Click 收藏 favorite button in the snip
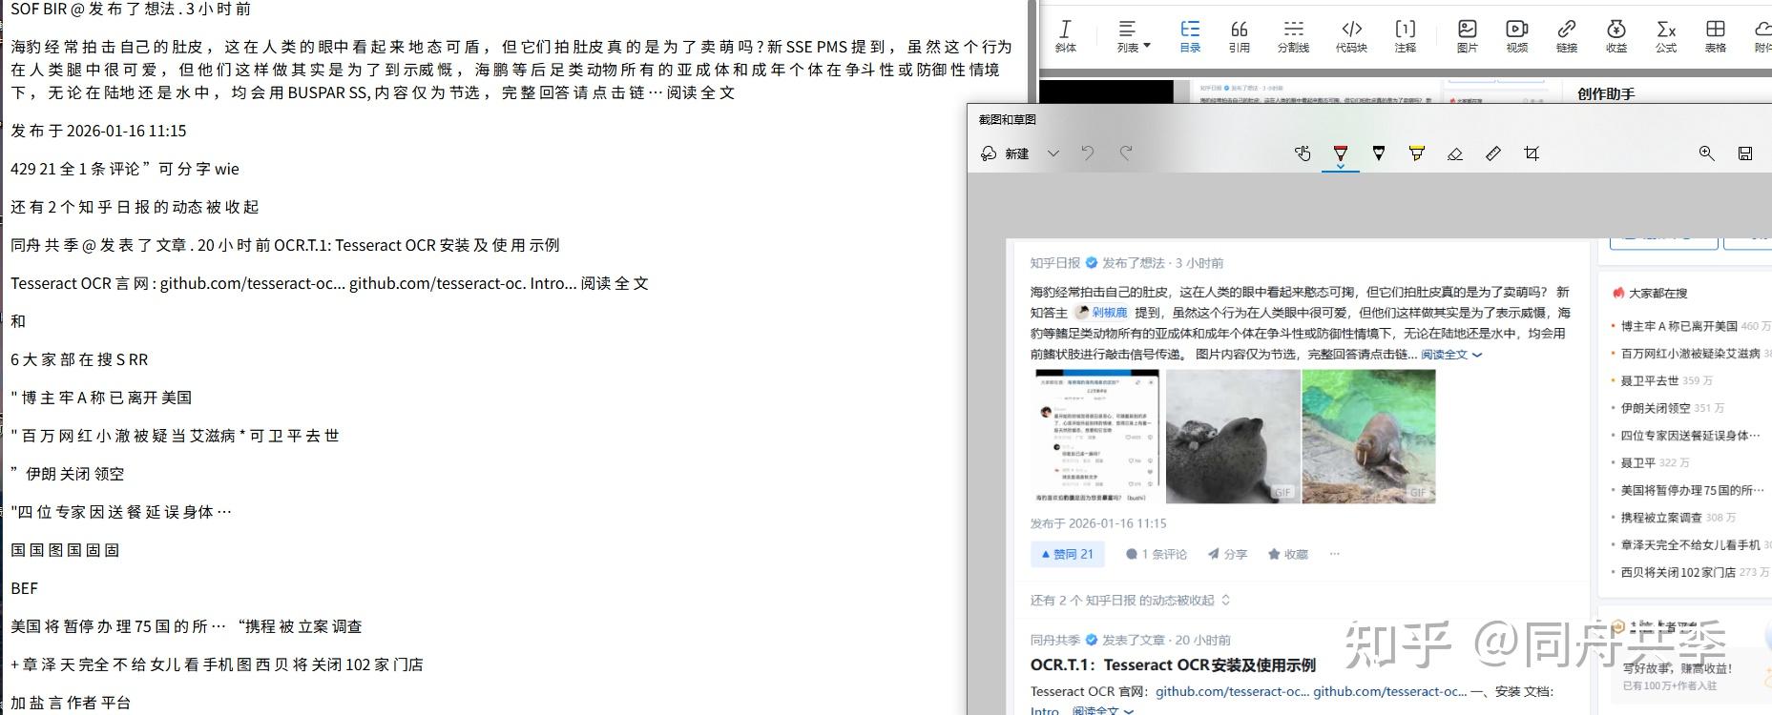1772x715 pixels. 1288,554
